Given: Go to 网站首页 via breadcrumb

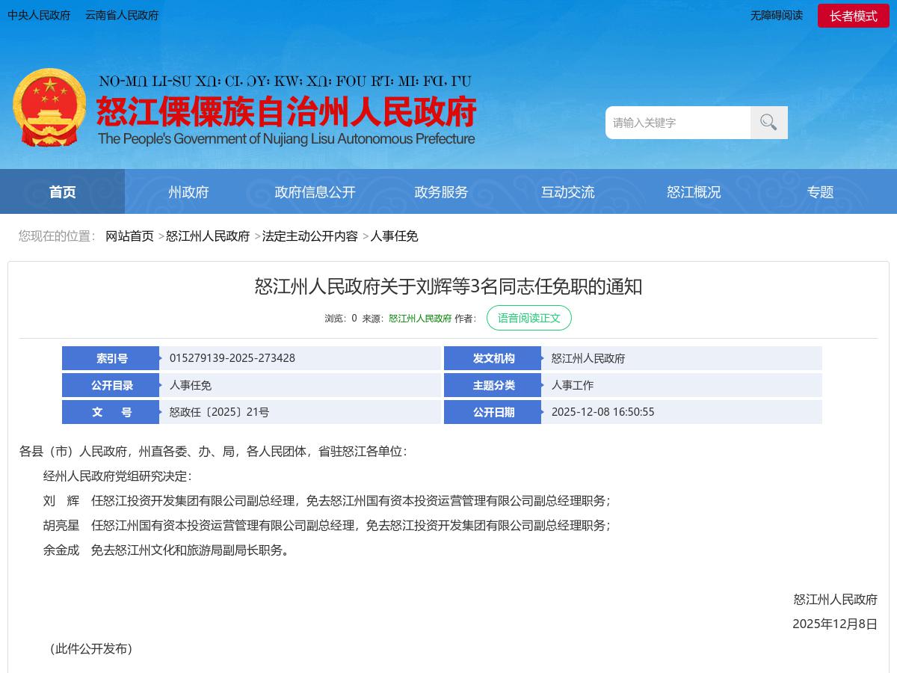Looking at the screenshot, I should 131,236.
